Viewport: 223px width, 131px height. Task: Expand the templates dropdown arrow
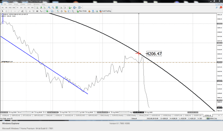pyautogui.click(x=81, y=7)
